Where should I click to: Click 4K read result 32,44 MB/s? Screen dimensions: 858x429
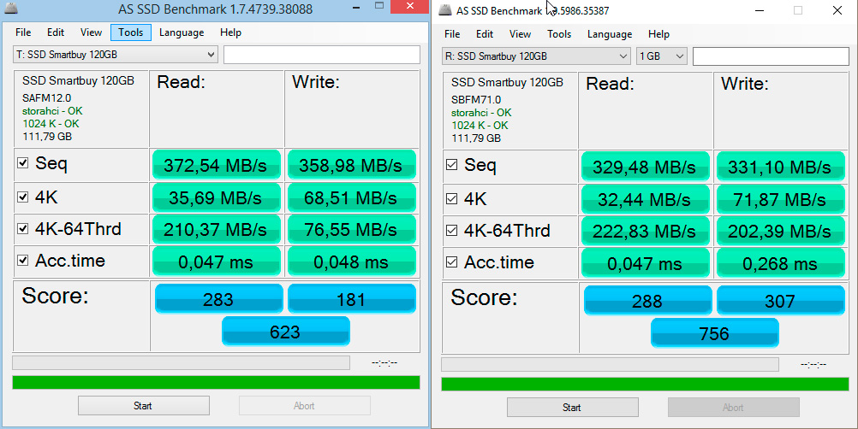(645, 199)
